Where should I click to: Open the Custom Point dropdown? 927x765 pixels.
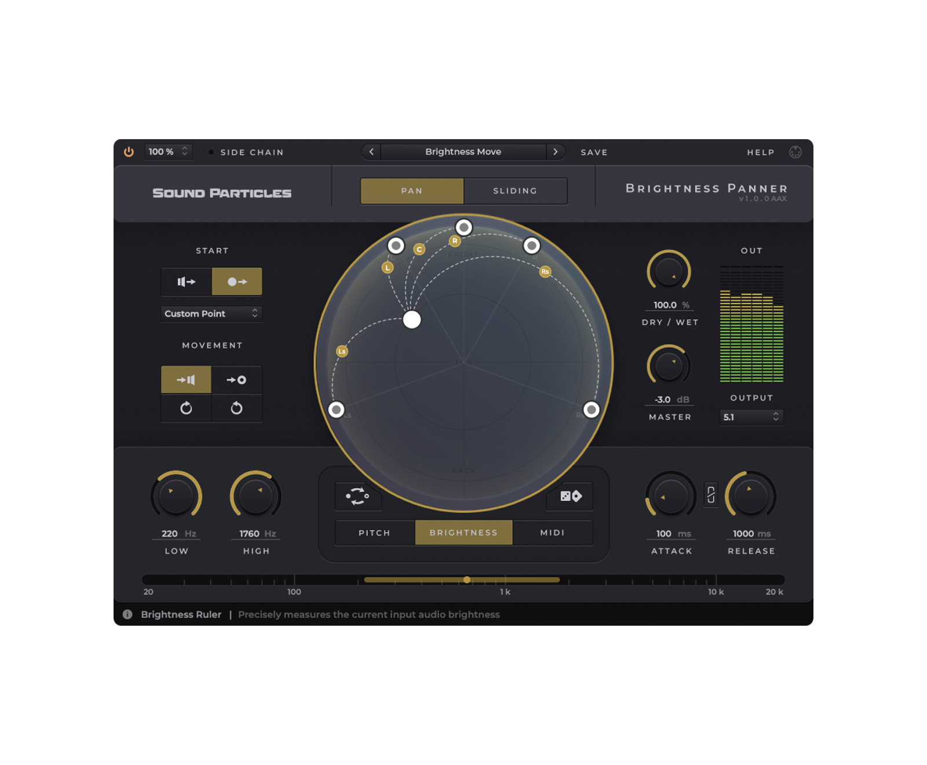point(211,314)
